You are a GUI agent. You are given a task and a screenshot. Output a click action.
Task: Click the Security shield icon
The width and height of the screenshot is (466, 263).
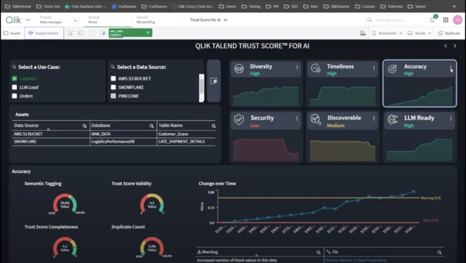tap(239, 120)
